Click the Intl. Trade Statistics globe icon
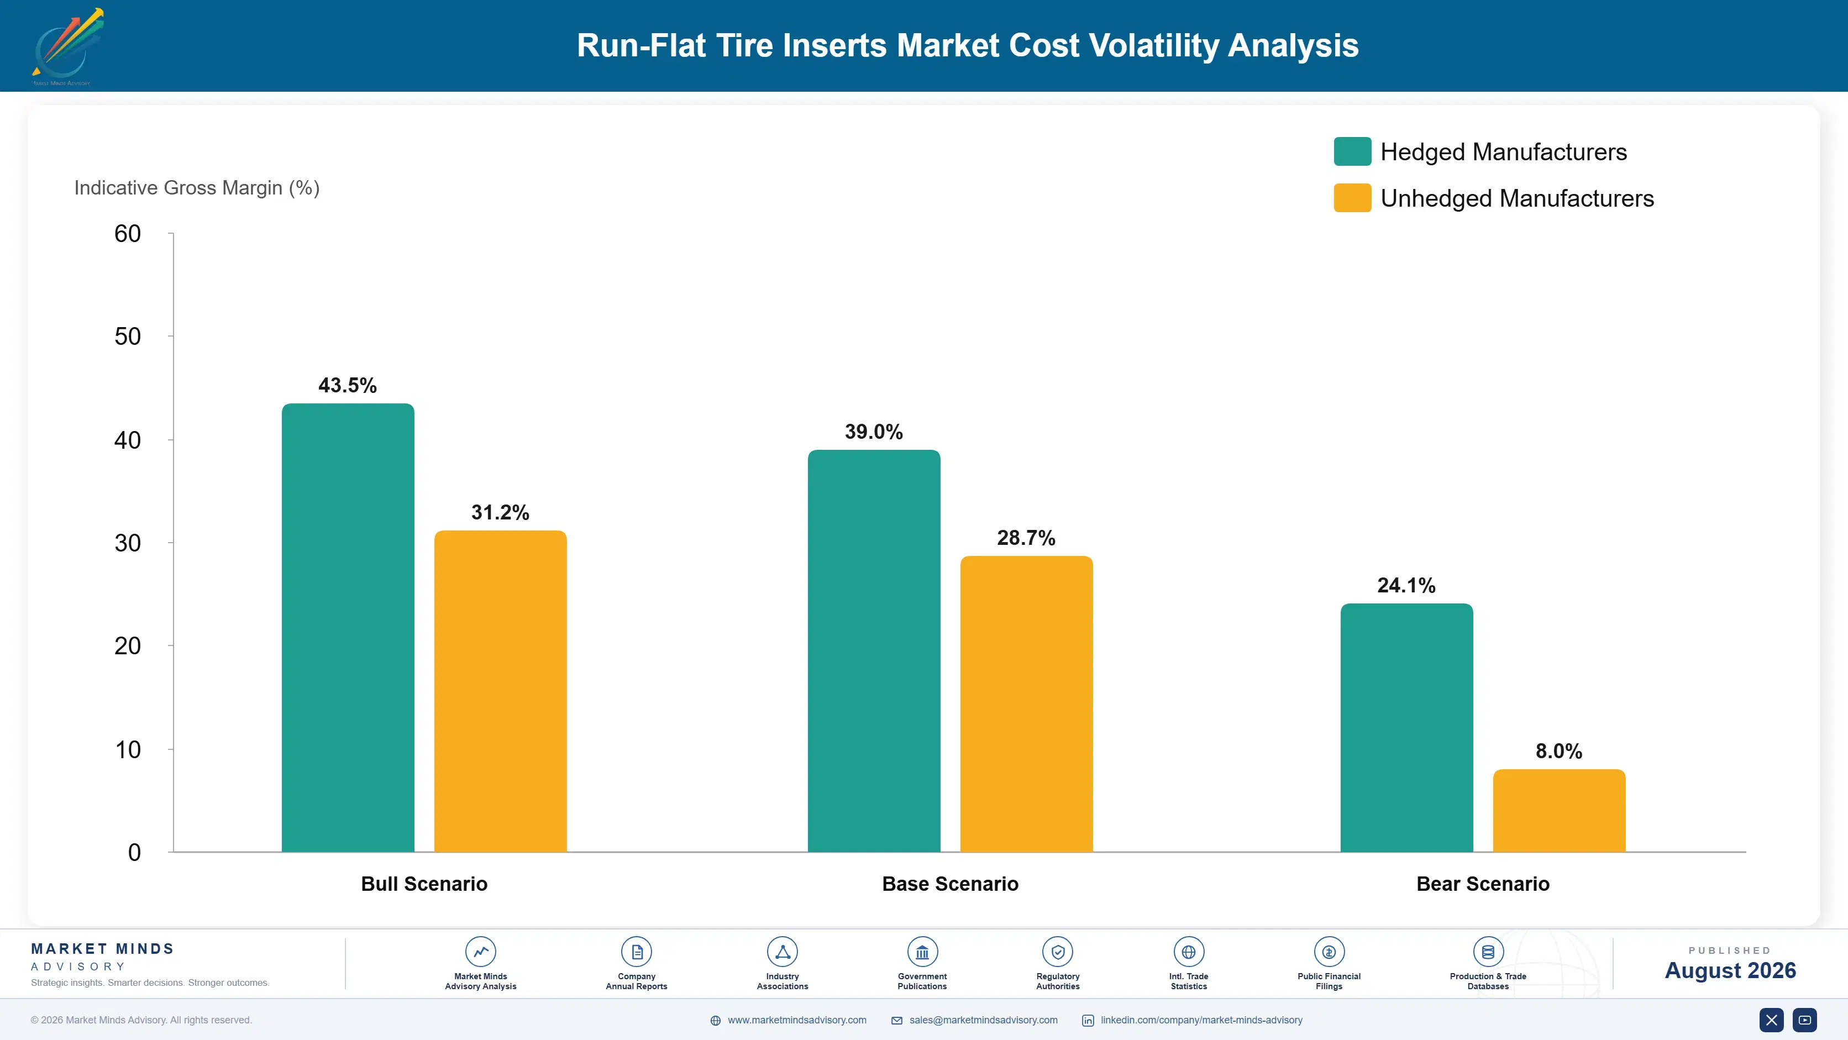Viewport: 1848px width, 1040px height. click(1189, 952)
